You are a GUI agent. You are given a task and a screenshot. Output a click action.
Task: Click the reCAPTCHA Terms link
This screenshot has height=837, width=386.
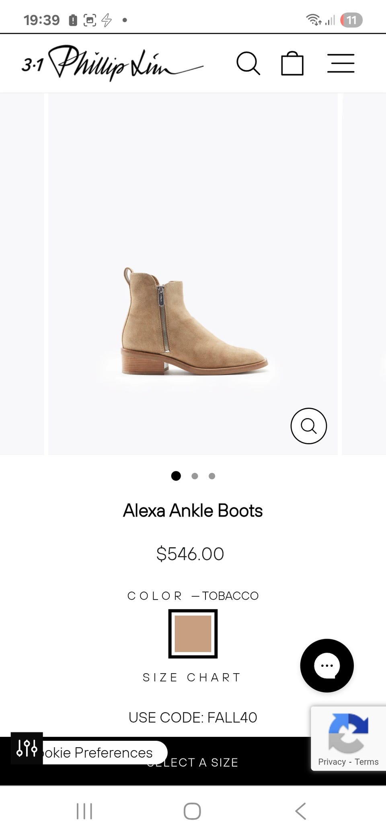366,762
